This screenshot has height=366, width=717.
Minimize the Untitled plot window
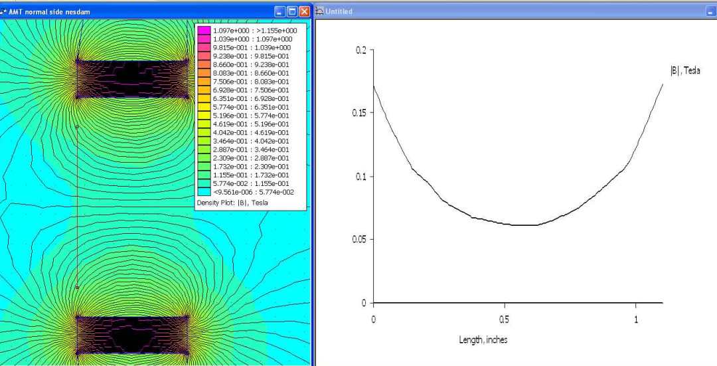click(x=710, y=12)
